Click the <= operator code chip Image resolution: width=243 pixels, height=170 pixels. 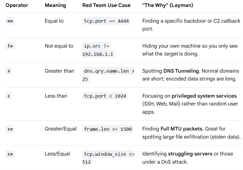coord(10,154)
